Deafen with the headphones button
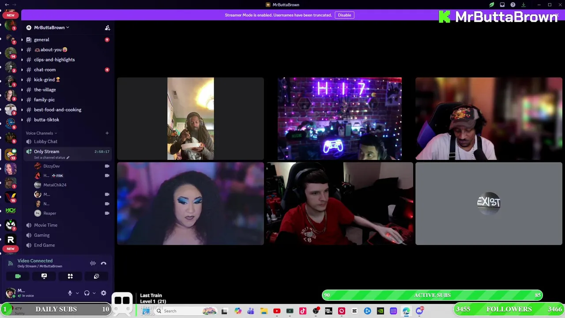565x318 pixels. pos(87,293)
